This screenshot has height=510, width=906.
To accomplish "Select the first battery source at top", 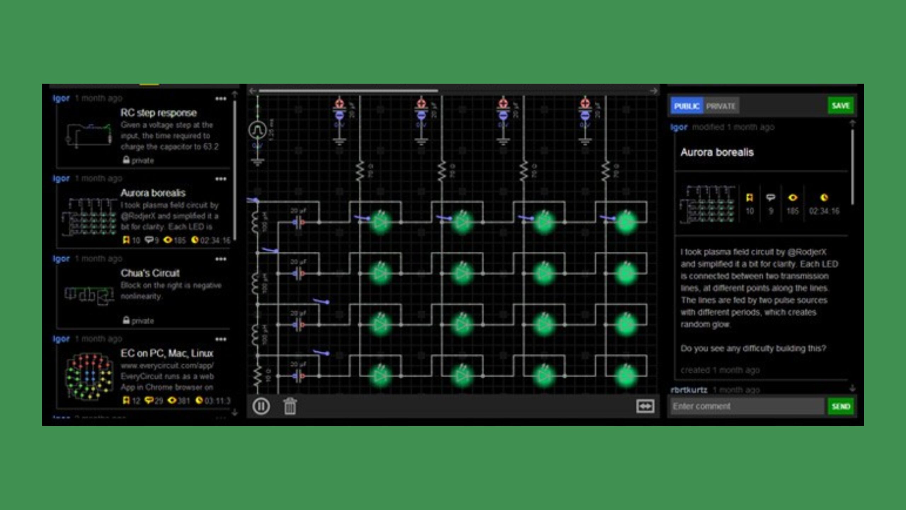I will (x=339, y=109).
